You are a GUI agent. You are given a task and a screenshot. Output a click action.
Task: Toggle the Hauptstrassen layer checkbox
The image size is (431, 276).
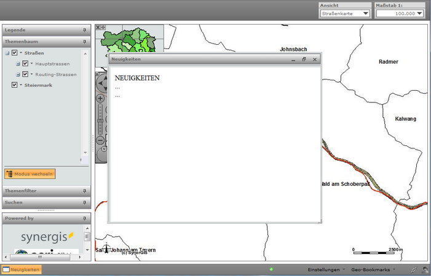click(x=25, y=64)
